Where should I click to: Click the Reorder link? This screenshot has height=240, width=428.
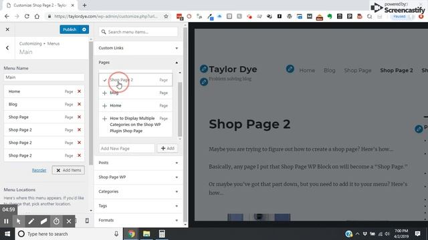pos(39,171)
